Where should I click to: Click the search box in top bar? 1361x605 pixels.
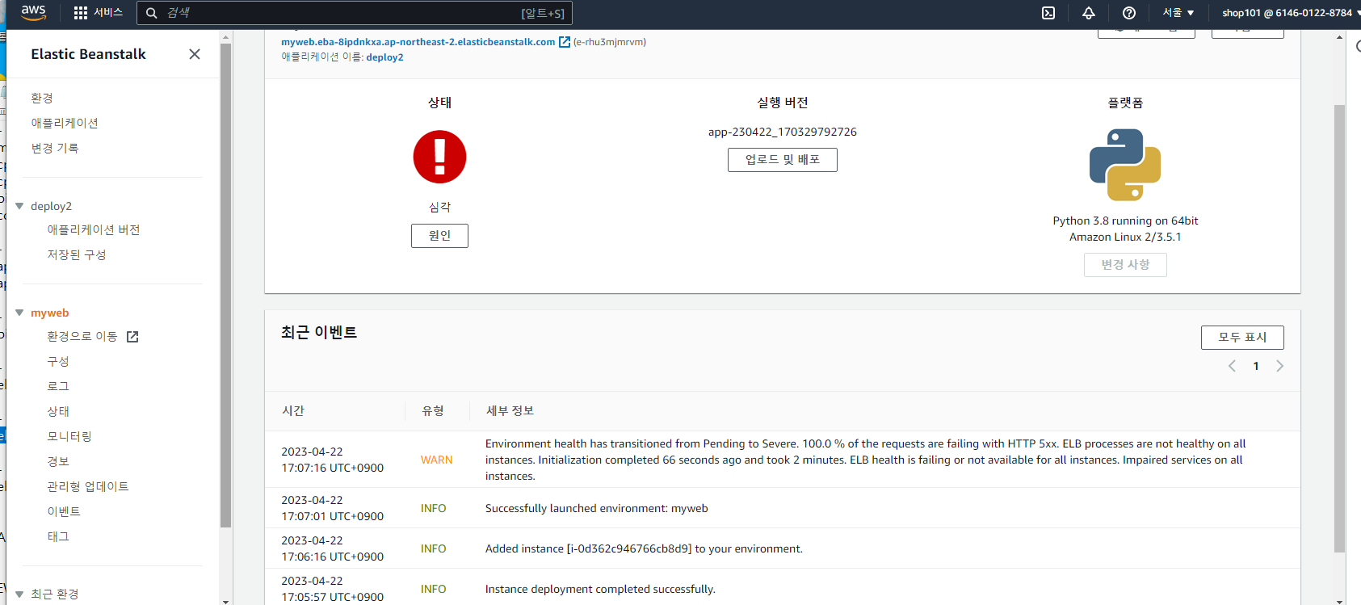tap(355, 13)
